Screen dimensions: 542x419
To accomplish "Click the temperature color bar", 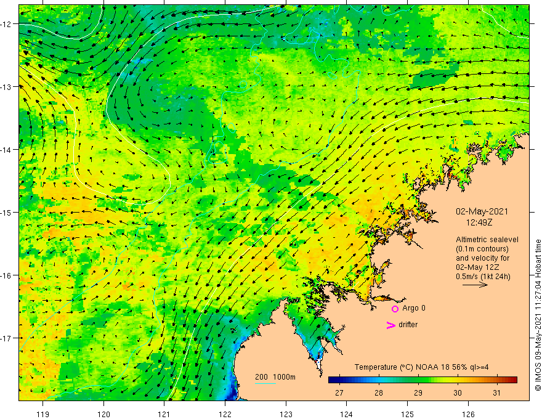I will 423,380.
